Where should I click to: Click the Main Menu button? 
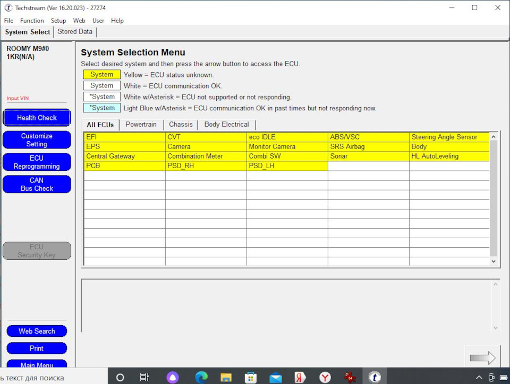click(37, 364)
